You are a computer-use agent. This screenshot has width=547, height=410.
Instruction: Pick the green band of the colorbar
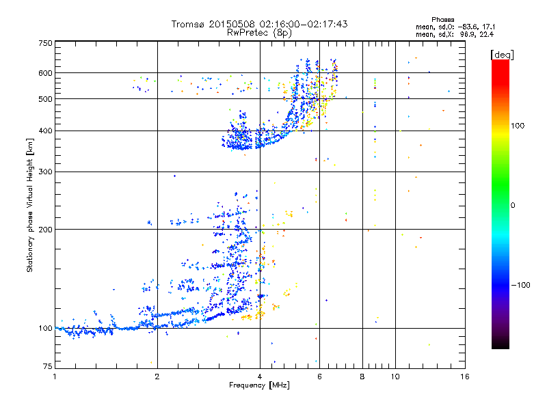click(x=501, y=183)
